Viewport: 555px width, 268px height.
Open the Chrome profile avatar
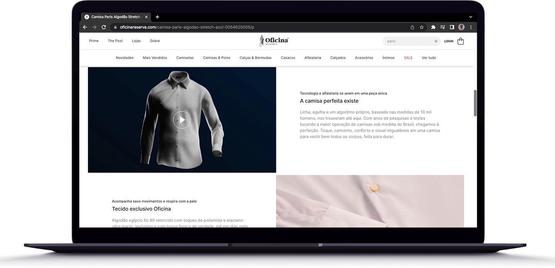click(461, 27)
